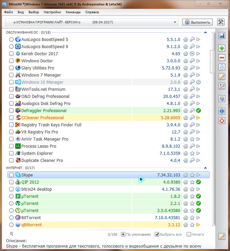
Task: Select the BitTorrent radio button
Action: coord(11,218)
